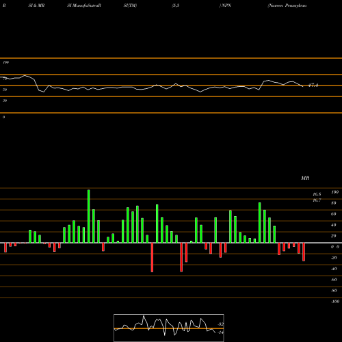This screenshot has height=342, width=342.
Task: Click the '-20' label on the MR axis
Action: click(x=334, y=258)
